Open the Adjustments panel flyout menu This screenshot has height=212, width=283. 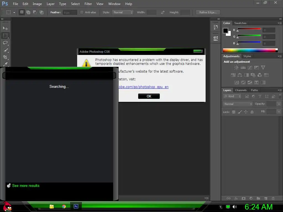click(x=280, y=56)
